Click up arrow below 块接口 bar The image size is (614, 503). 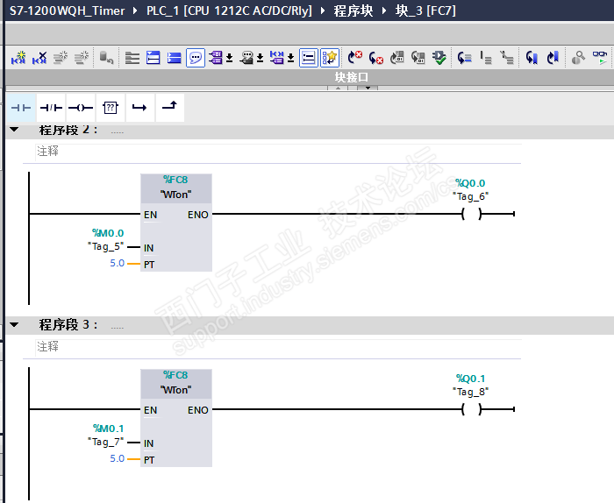pos(338,88)
